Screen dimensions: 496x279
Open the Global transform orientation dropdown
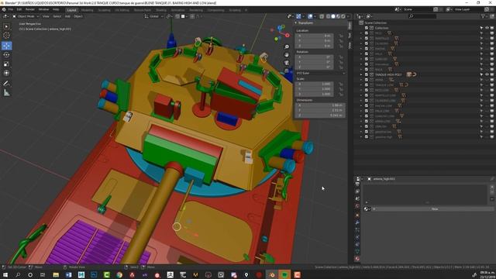154,16
